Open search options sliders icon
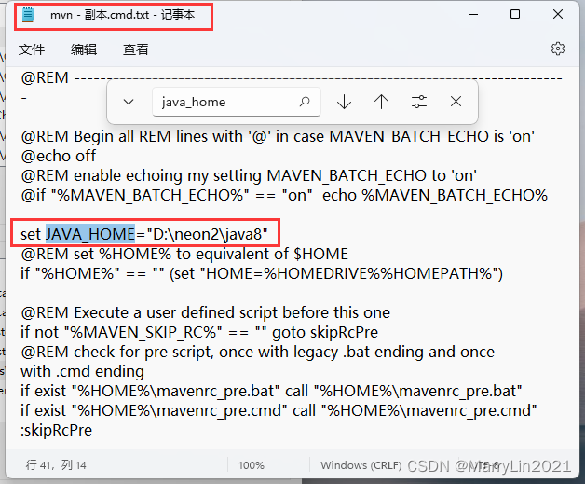The image size is (585, 484). click(x=418, y=102)
